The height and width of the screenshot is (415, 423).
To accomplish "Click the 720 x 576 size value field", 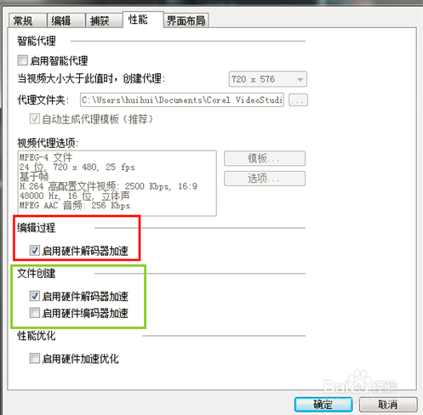I will [x=267, y=79].
